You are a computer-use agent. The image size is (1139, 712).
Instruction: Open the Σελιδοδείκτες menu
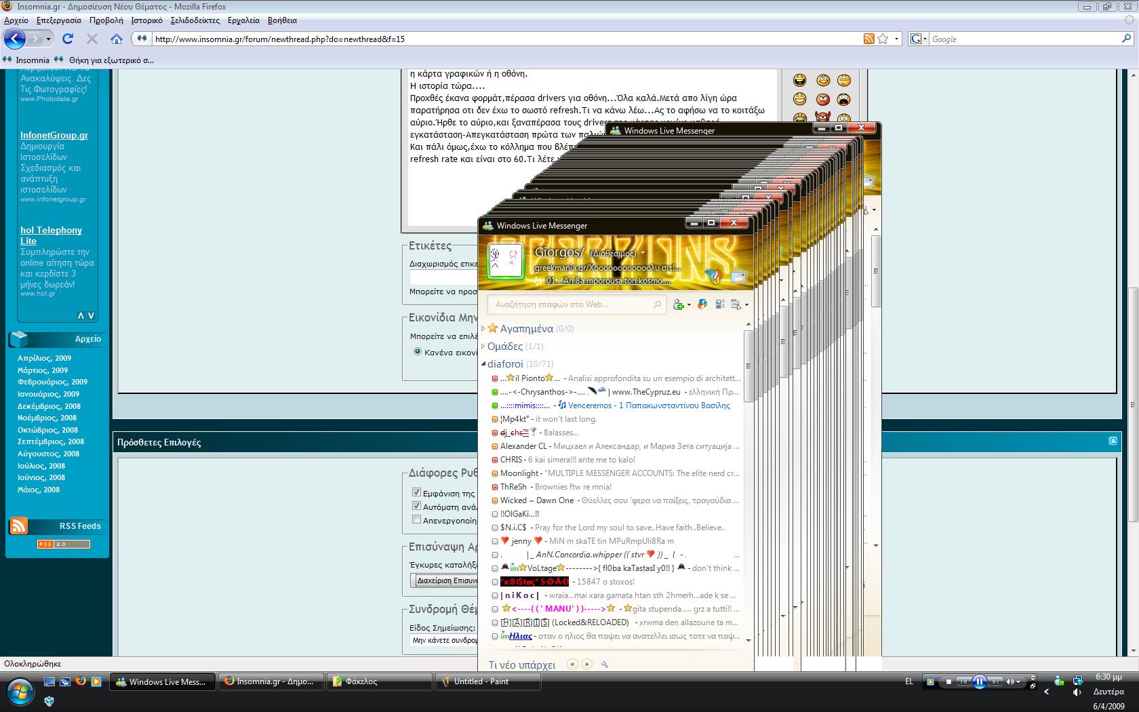(195, 20)
